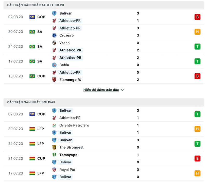
Task: Click the Bolivia flag beside 21.07.23 CUP
Action: coord(32,158)
